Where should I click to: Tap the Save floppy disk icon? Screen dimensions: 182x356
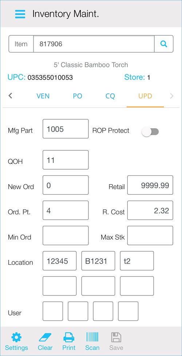coord(116,337)
